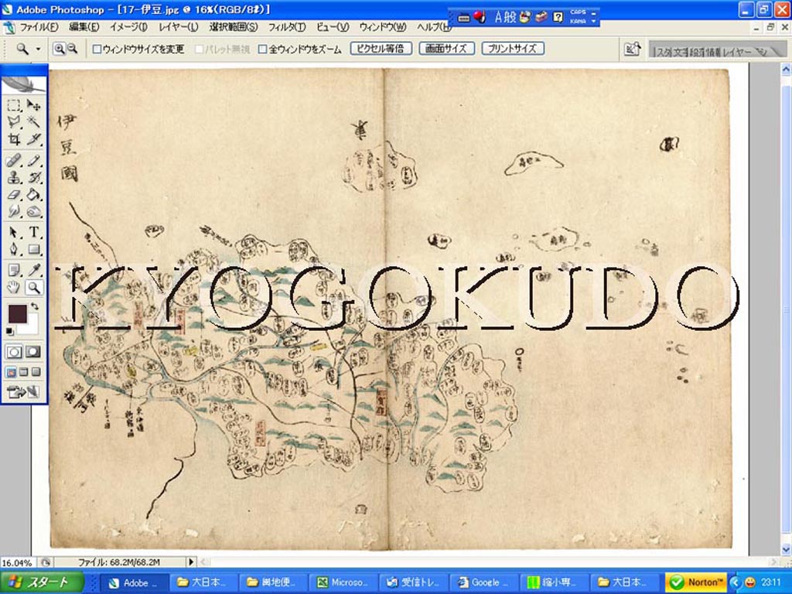The height and width of the screenshot is (594, 792).
Task: Select the Zoom tool in toolbox
Action: click(x=34, y=288)
